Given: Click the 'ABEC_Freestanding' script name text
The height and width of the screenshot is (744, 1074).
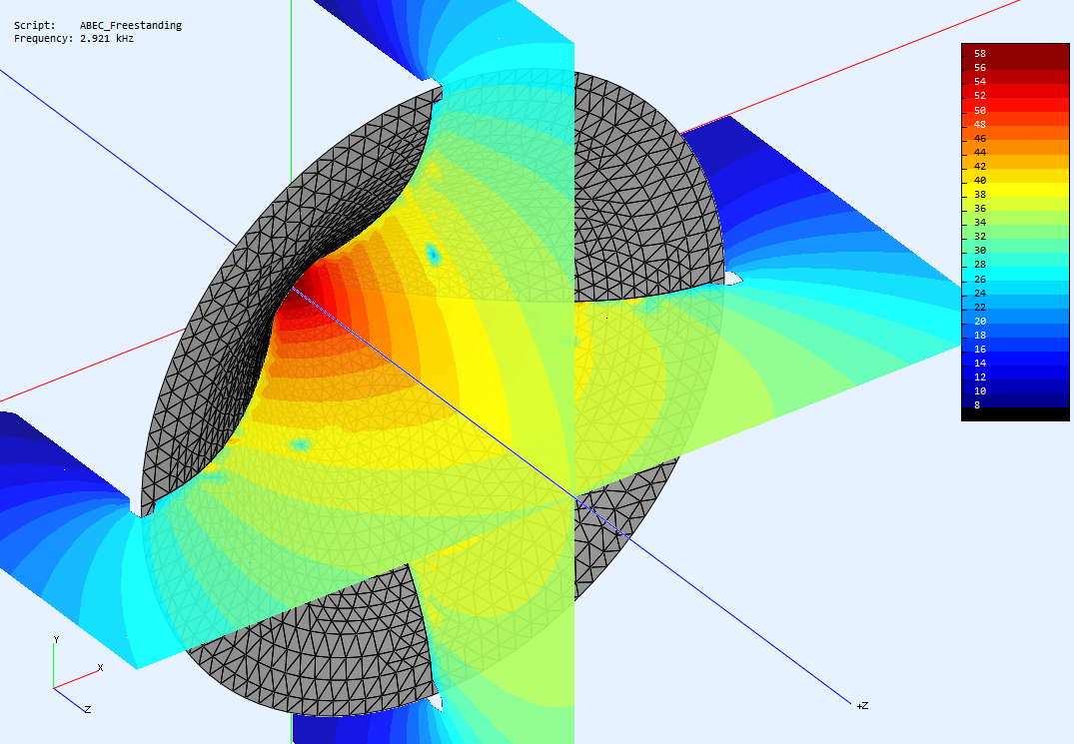Looking at the screenshot, I should tap(131, 25).
